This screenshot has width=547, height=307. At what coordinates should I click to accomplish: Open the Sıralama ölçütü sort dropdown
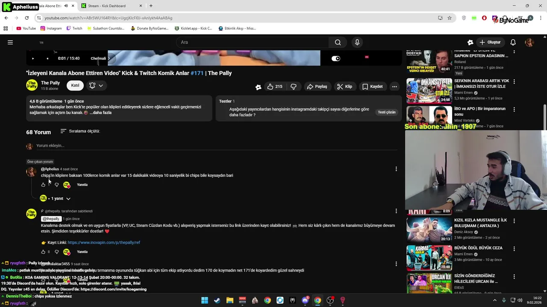click(x=80, y=131)
